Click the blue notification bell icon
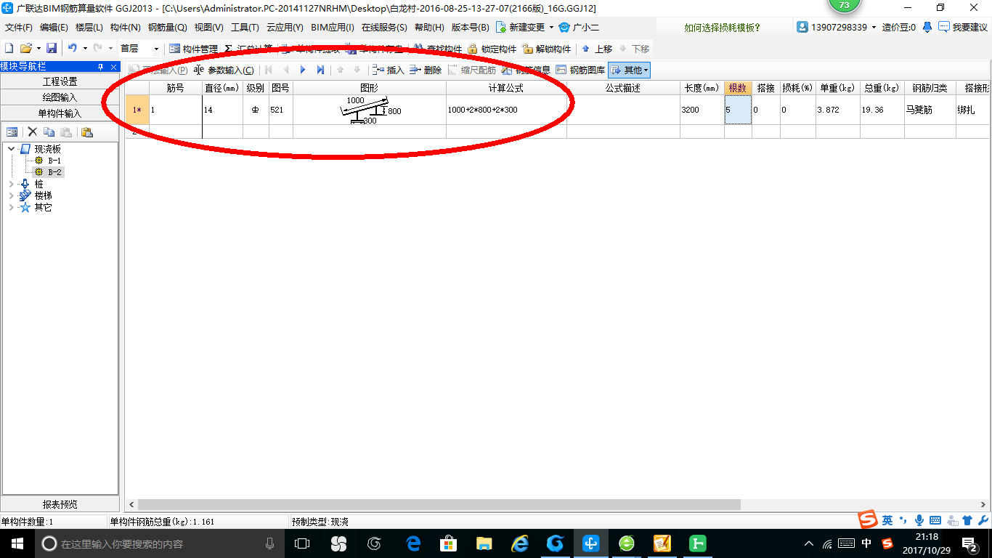The width and height of the screenshot is (992, 558). coord(927,28)
